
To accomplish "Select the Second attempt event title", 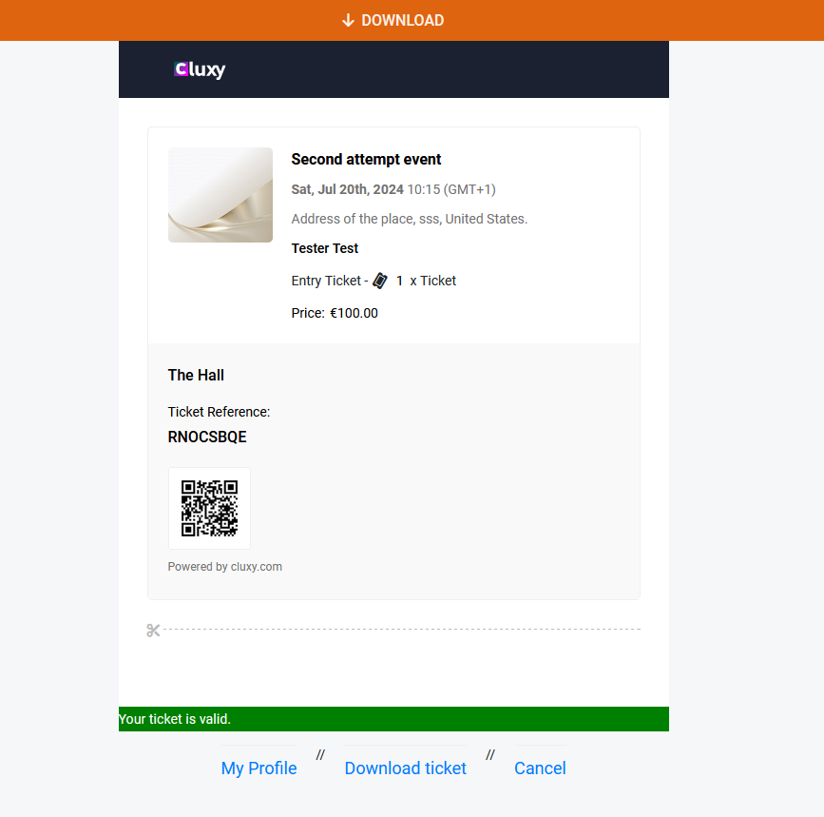I will coord(366,159).
